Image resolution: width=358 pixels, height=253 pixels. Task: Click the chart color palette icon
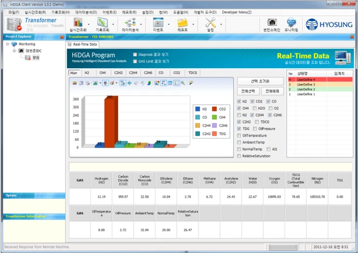coord(112,83)
